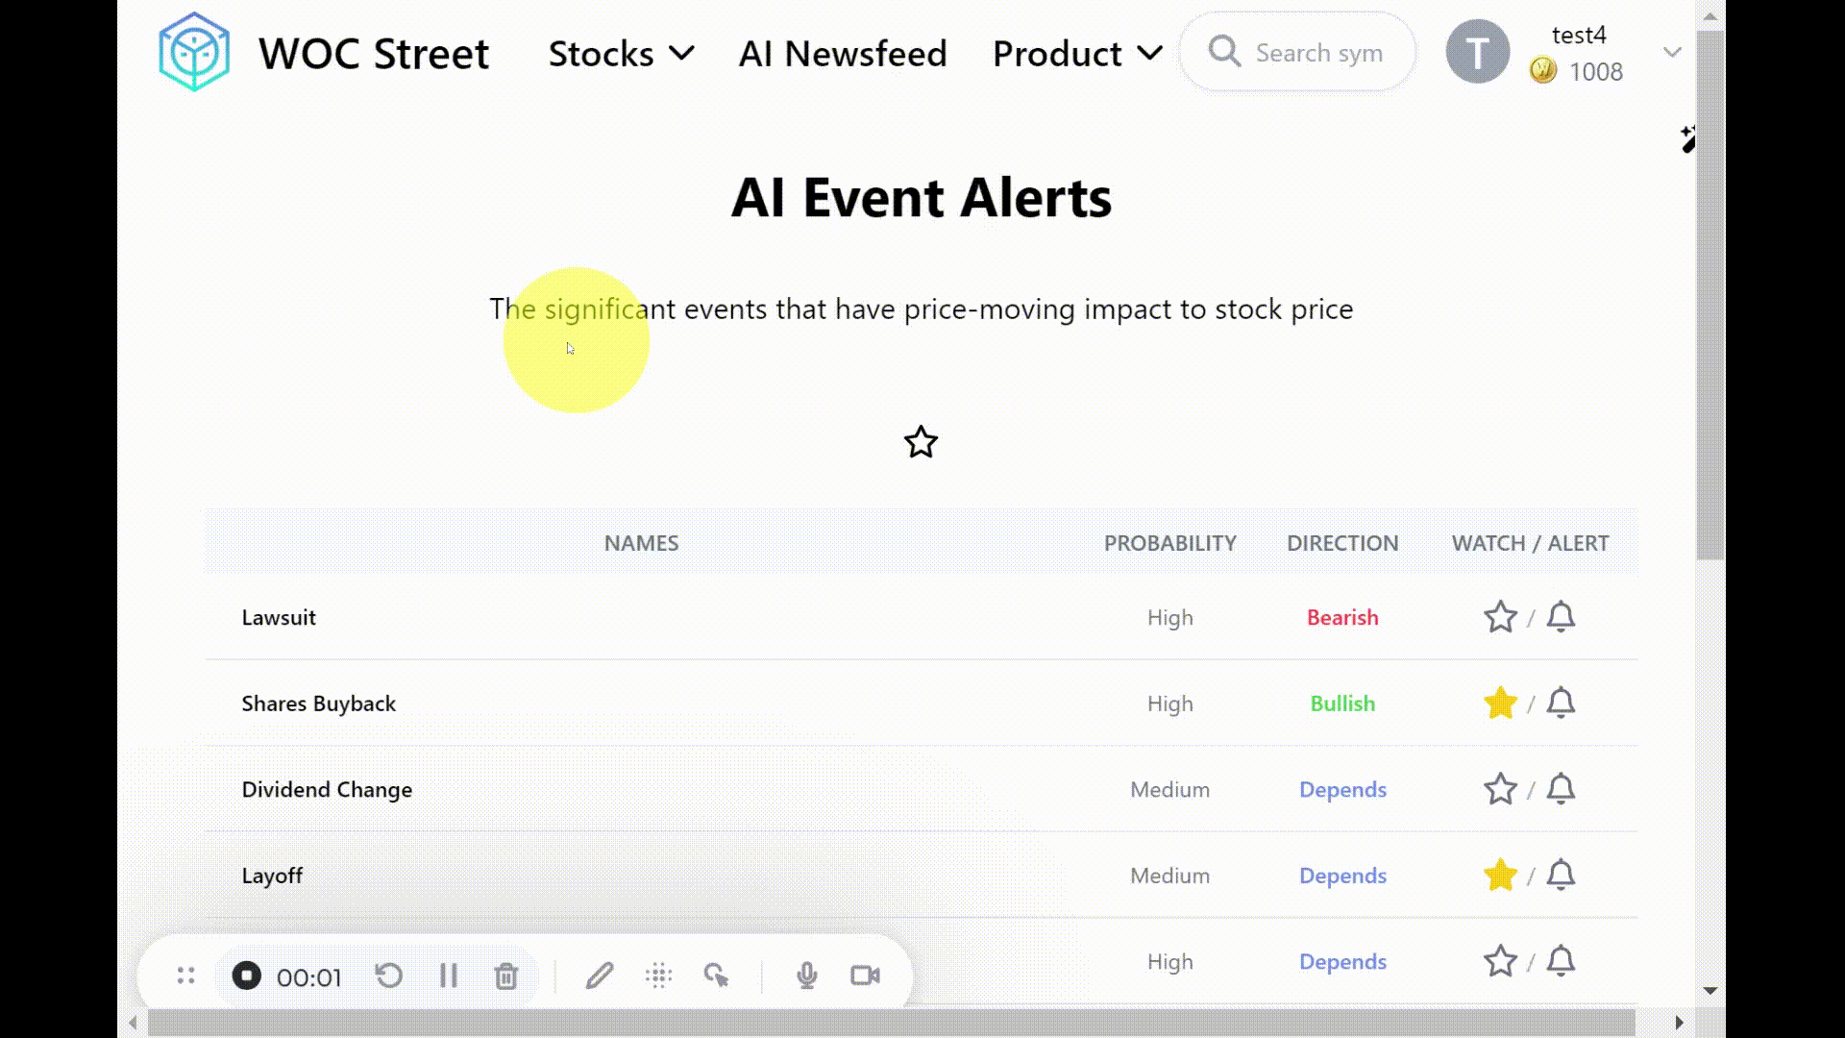Select the pen annotation tool
The width and height of the screenshot is (1845, 1038).
(599, 976)
